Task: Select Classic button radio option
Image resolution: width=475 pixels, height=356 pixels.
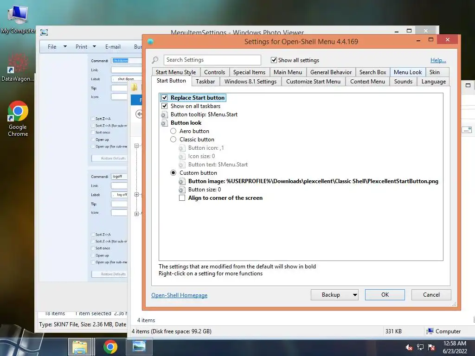Action: 173,140
